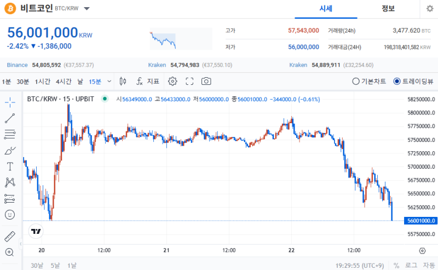Set interval to 날 (day)
Image resolution: width=438 pixels, height=270 pixels.
tap(80, 82)
